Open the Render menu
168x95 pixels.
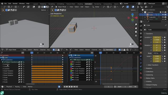pos(15,3)
